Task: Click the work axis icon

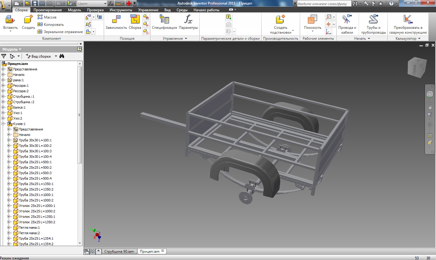Action: click(x=329, y=17)
